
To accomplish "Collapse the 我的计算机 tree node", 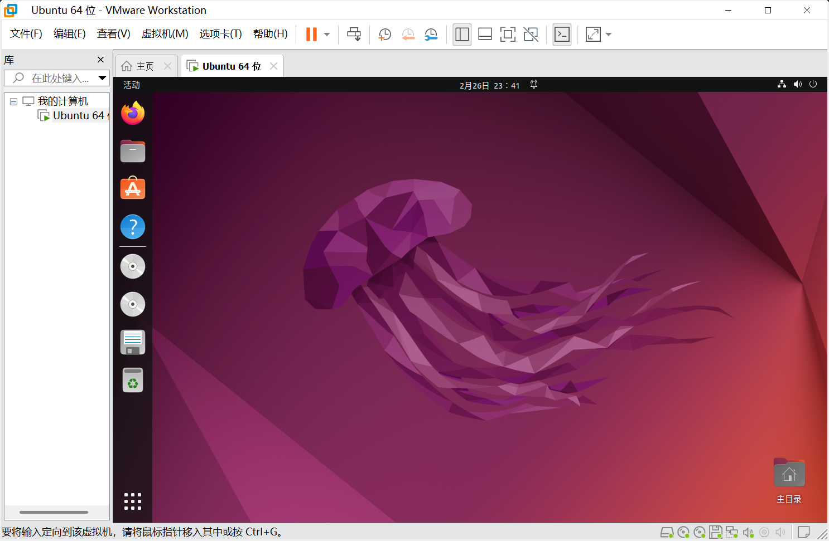I will pyautogui.click(x=13, y=101).
